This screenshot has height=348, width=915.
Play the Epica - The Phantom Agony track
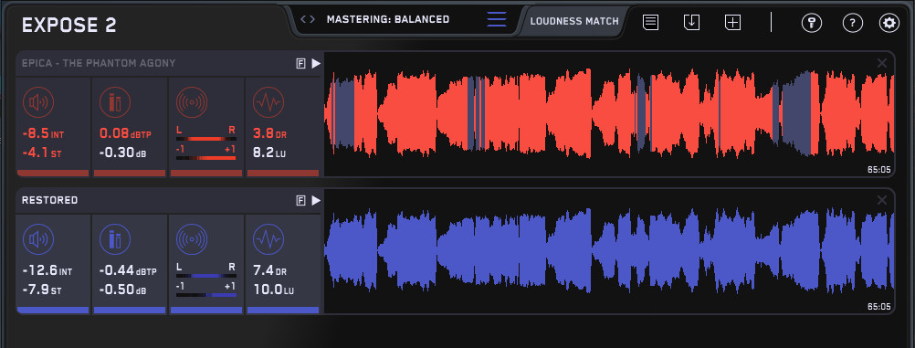tap(316, 64)
